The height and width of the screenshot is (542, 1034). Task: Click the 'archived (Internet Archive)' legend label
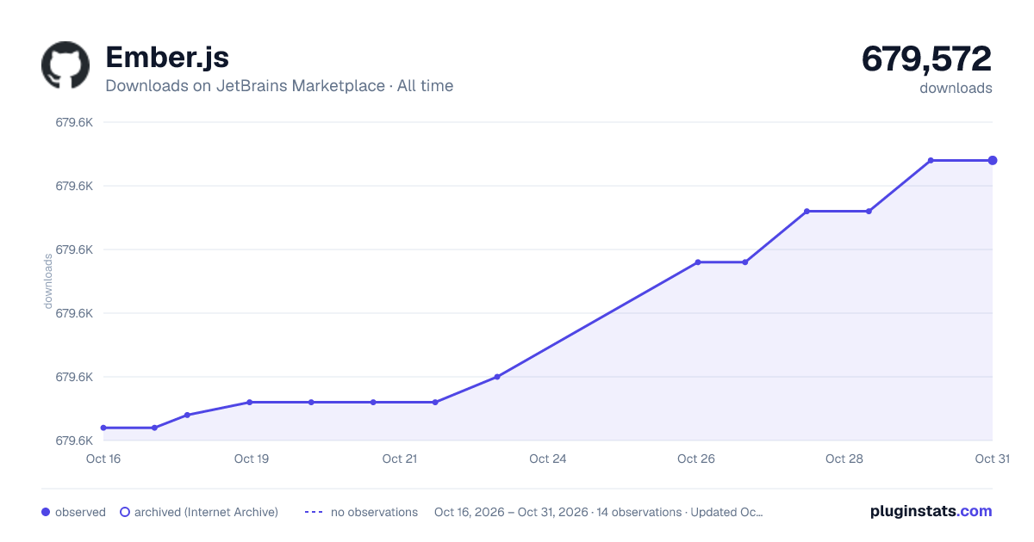pyautogui.click(x=206, y=512)
